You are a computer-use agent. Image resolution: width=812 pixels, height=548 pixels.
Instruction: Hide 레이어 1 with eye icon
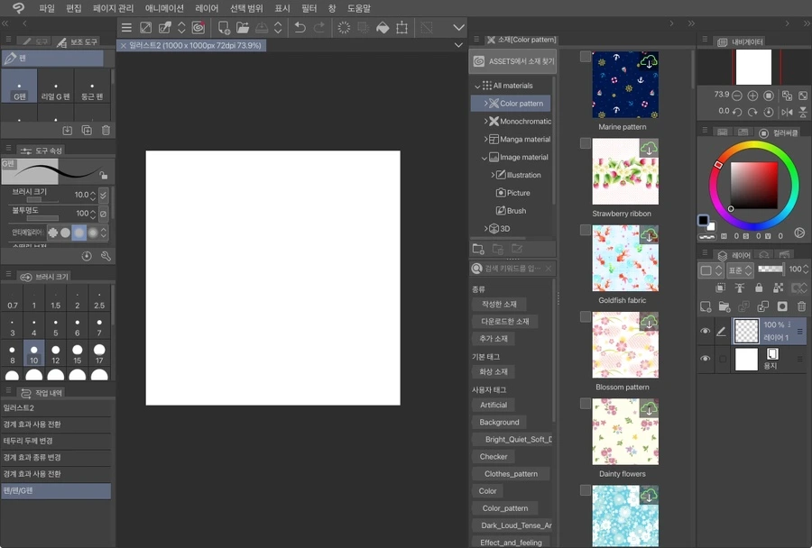coord(706,331)
